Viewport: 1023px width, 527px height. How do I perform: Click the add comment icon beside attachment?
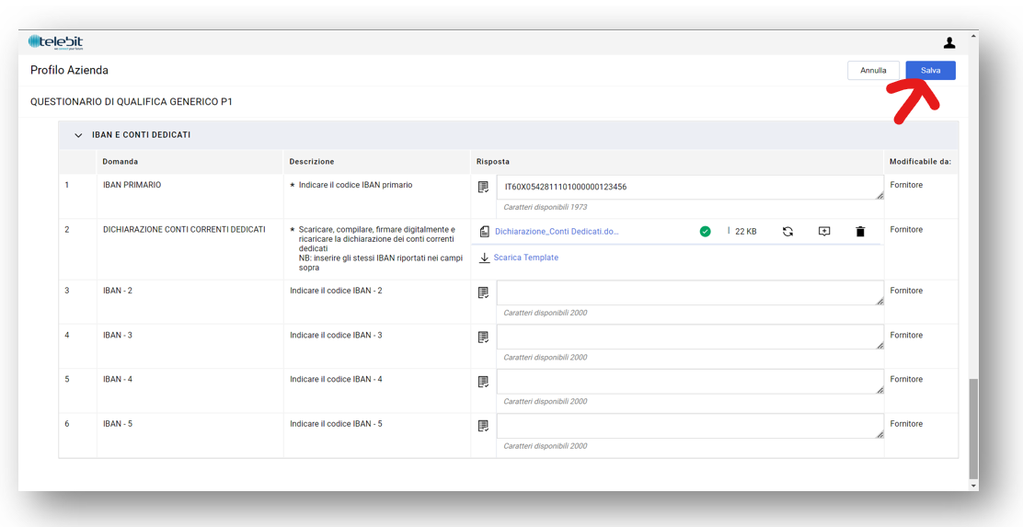[x=824, y=232]
